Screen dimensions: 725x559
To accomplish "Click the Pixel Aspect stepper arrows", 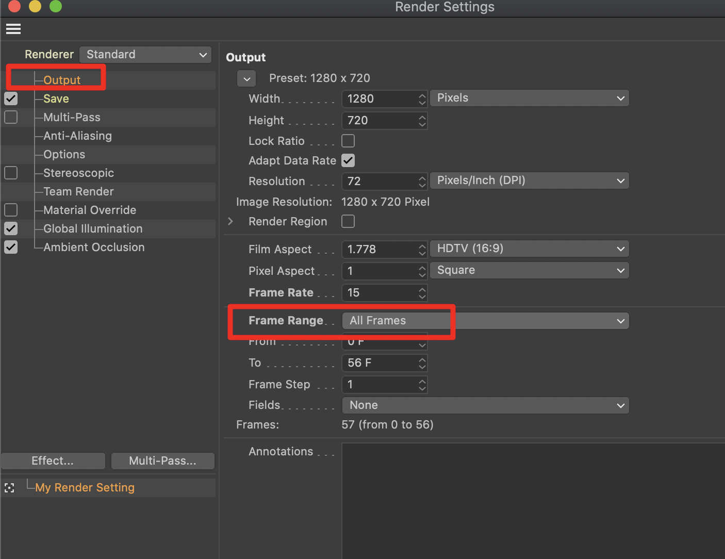I will click(x=422, y=271).
